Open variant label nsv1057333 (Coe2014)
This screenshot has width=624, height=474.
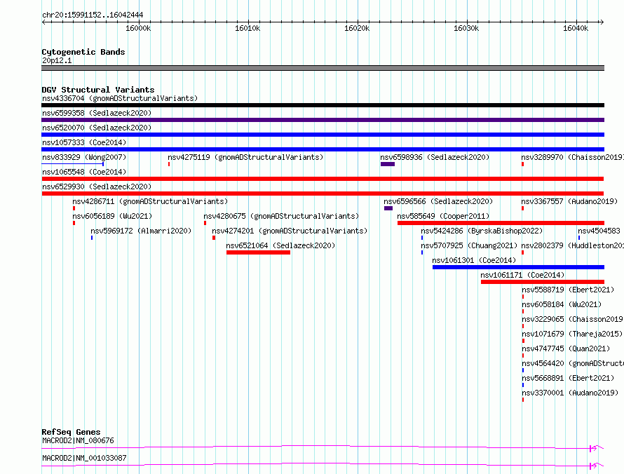tap(84, 142)
